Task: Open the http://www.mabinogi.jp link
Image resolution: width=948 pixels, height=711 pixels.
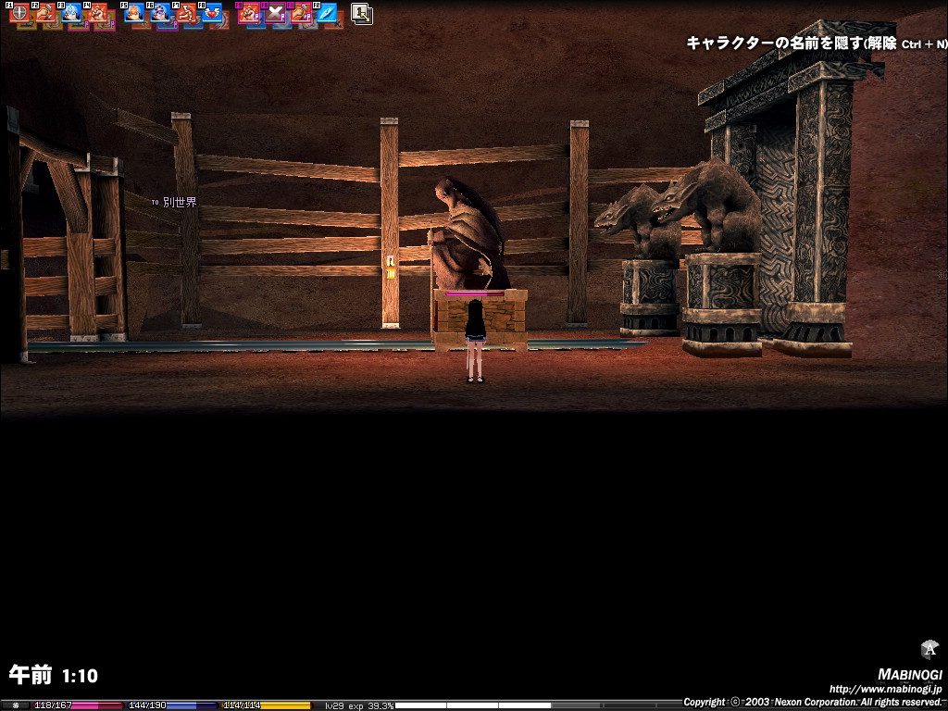Action: [x=885, y=689]
